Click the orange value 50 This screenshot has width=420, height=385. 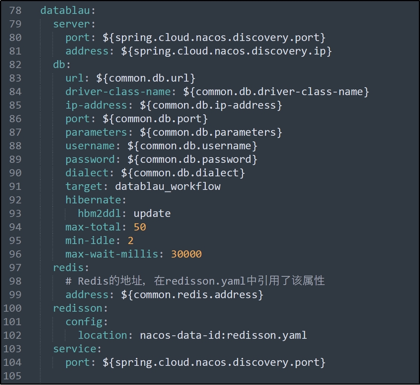(140, 227)
